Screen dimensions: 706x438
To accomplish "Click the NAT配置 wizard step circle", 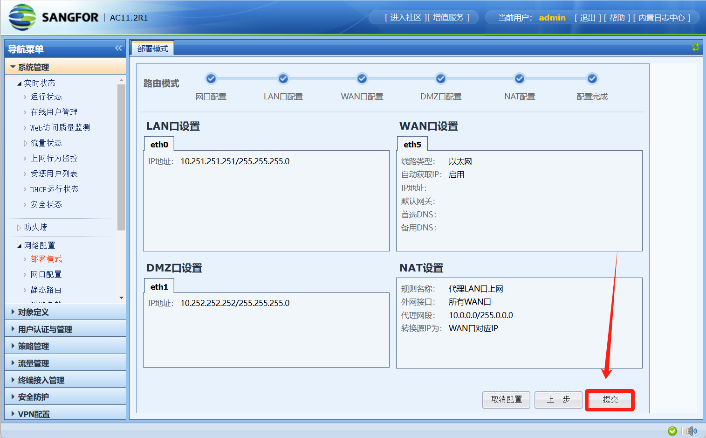I will (x=520, y=78).
